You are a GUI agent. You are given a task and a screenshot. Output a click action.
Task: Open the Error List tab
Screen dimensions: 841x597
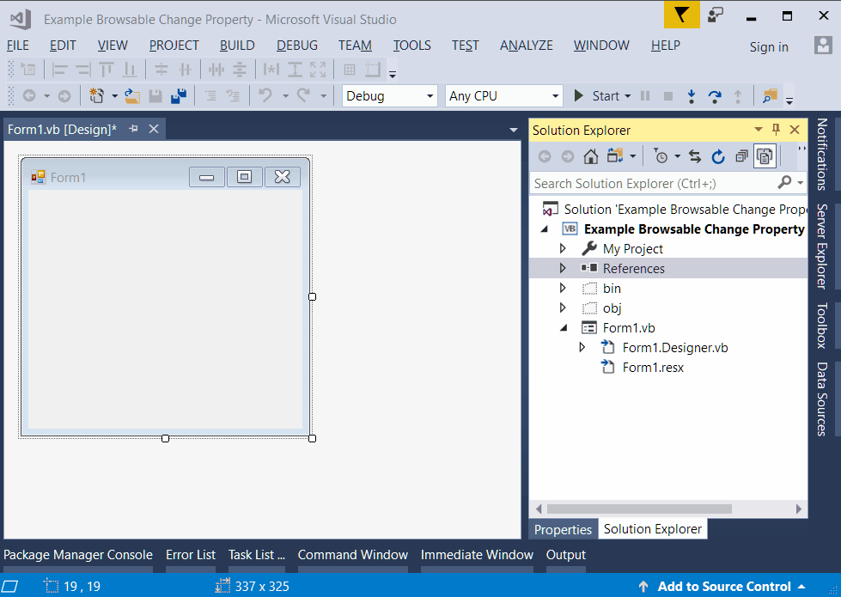pos(191,555)
